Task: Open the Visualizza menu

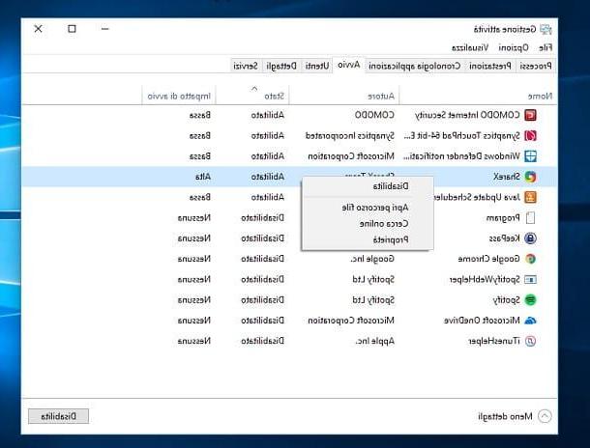Action: tap(470, 47)
